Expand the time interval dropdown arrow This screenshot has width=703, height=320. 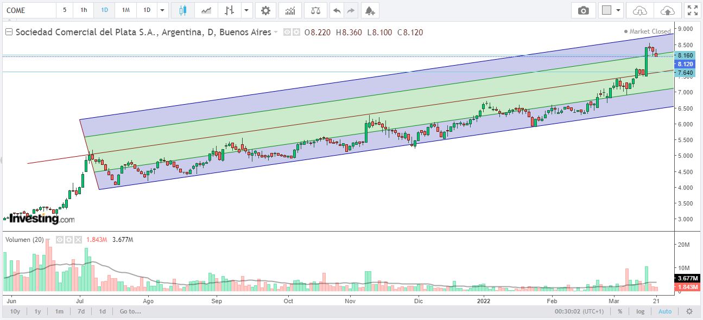point(162,10)
